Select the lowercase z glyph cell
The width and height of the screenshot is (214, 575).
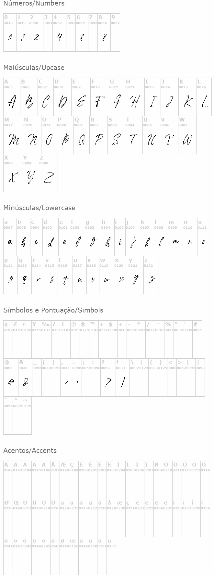click(151, 275)
